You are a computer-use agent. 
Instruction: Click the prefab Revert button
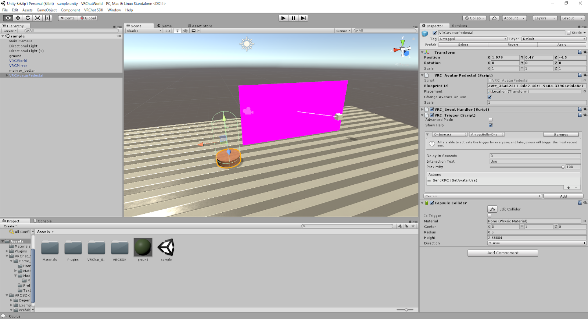513,45
